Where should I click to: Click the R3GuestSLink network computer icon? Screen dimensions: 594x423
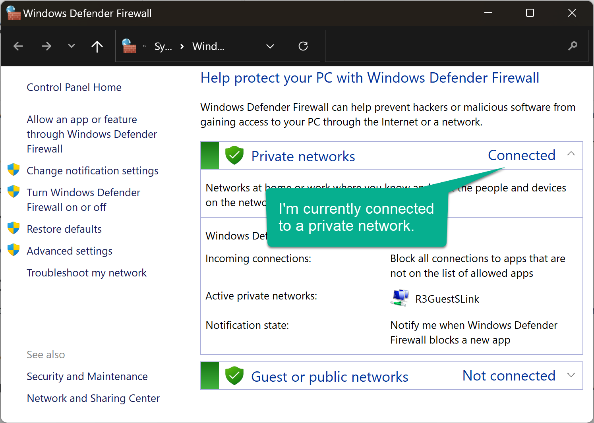[x=400, y=298]
